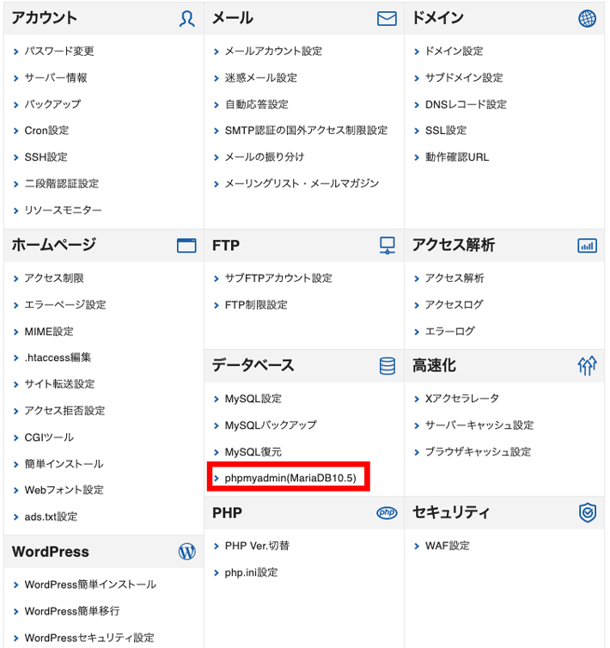This screenshot has height=648, width=610.
Task: Open メーリングリスト・メールマガジン
Action: click(302, 184)
